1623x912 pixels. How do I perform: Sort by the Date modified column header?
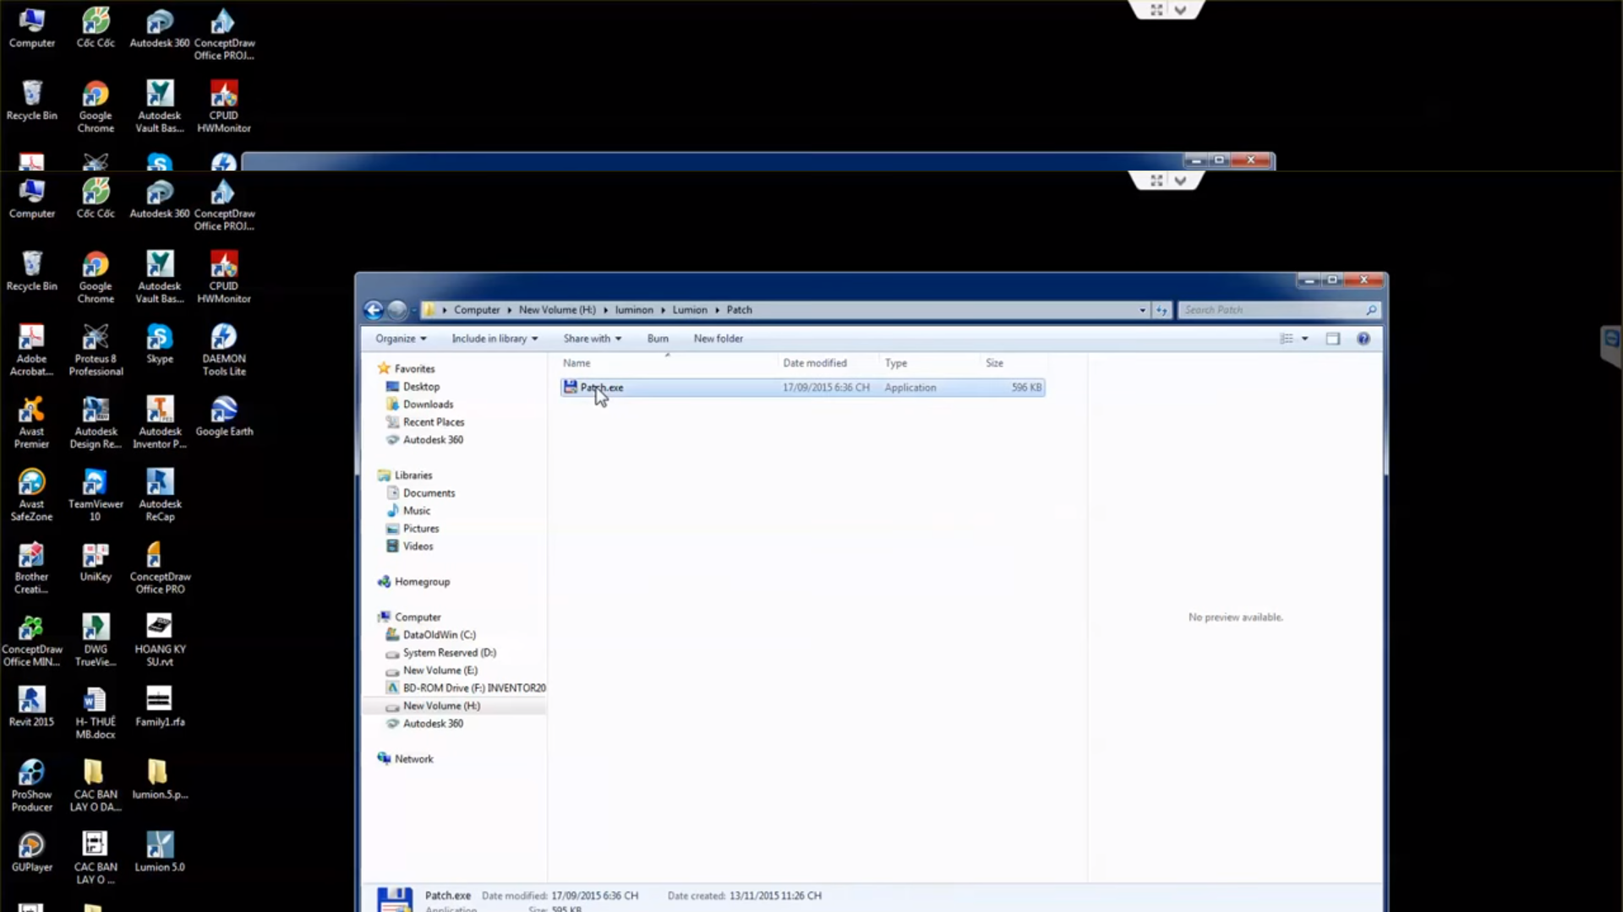[814, 363]
